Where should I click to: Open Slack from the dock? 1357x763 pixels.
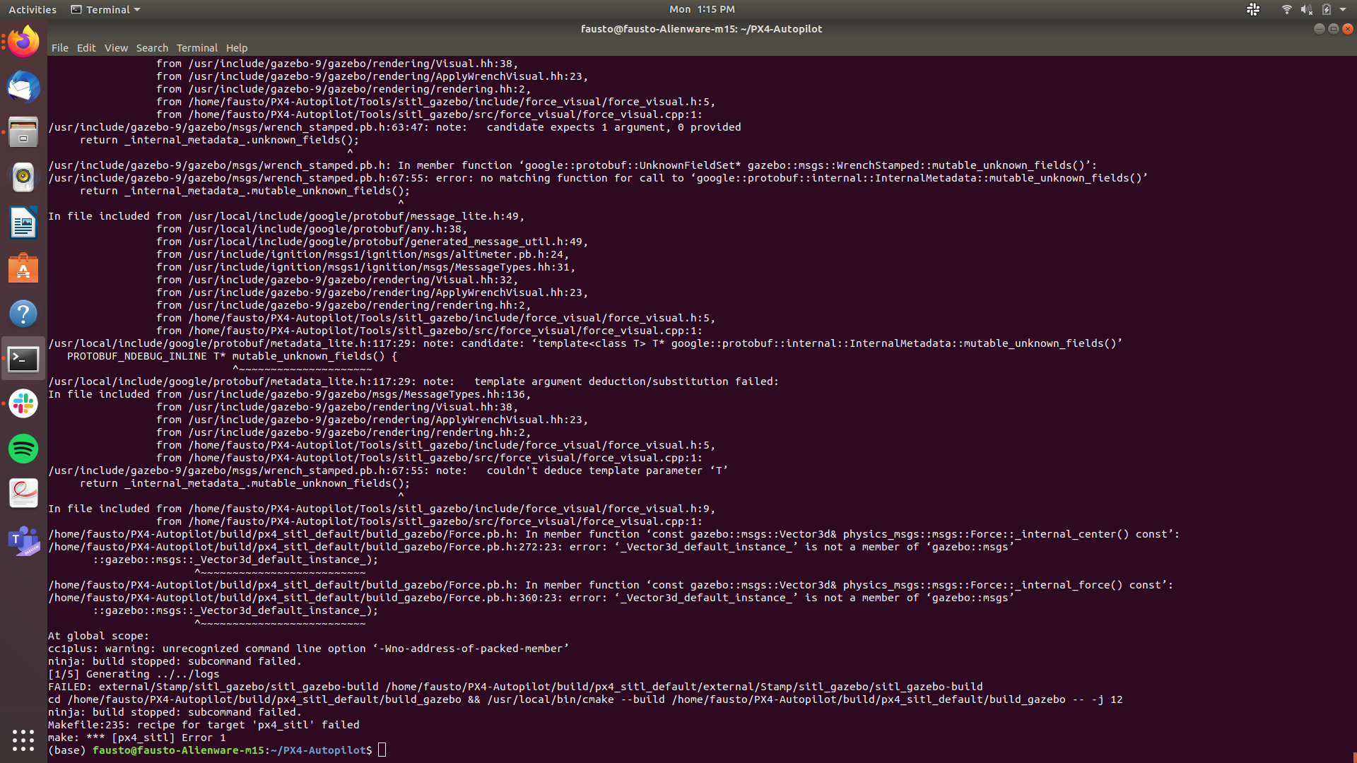coord(23,404)
